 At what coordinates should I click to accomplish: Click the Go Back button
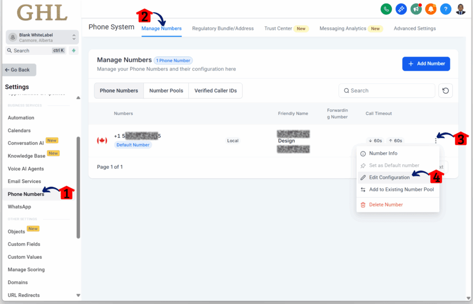click(x=19, y=70)
